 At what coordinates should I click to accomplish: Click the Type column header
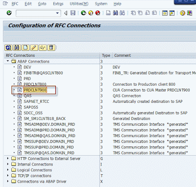click(x=106, y=55)
